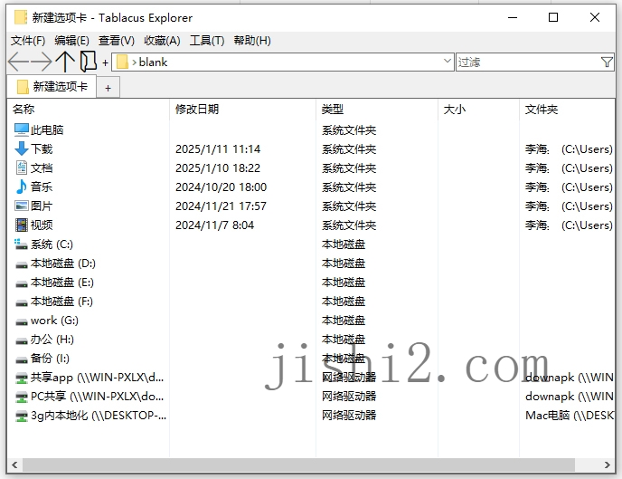
Task: Go forward with the right arrow
Action: click(x=42, y=62)
